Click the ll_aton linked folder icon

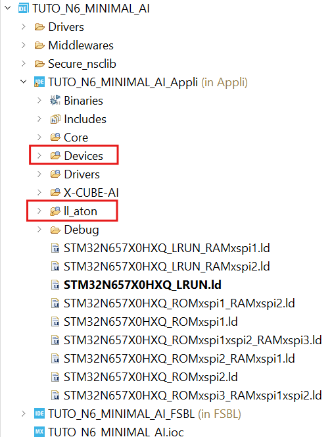pyautogui.click(x=55, y=211)
